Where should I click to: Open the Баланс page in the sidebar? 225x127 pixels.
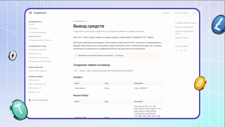pos(31,24)
